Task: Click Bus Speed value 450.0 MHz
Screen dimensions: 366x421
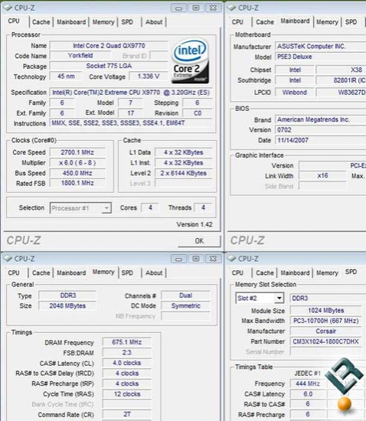Action: [77, 173]
